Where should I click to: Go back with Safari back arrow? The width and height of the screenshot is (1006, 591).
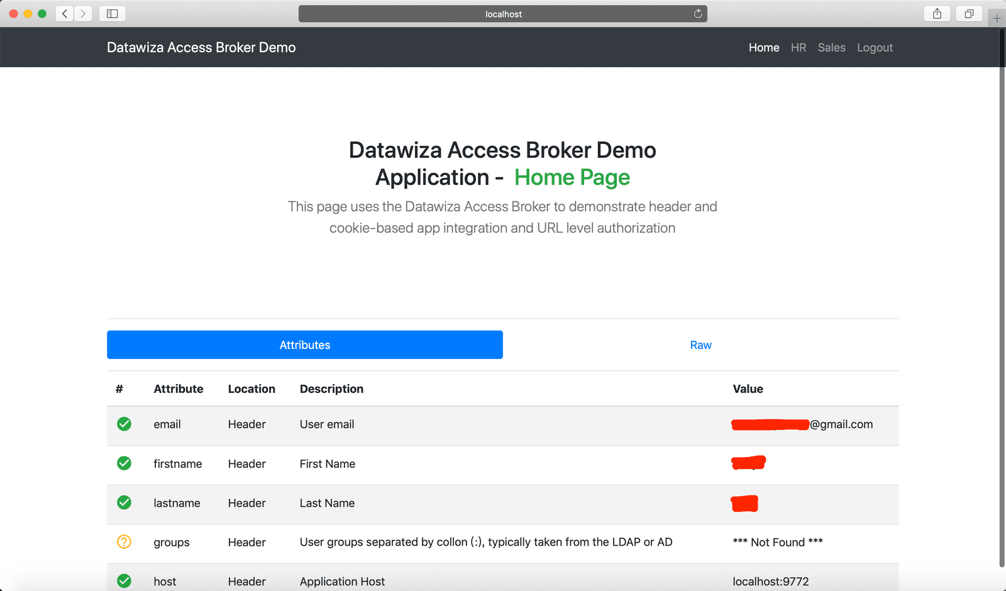tap(65, 14)
